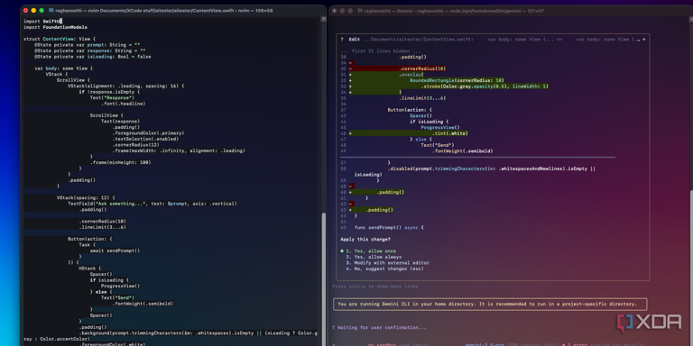Click the Gemini window title text
This screenshot has height=346, width=693.
[454, 11]
